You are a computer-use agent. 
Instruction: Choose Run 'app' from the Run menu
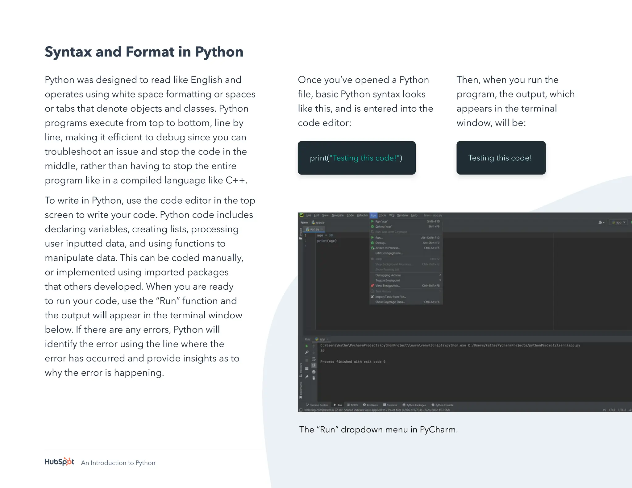406,221
